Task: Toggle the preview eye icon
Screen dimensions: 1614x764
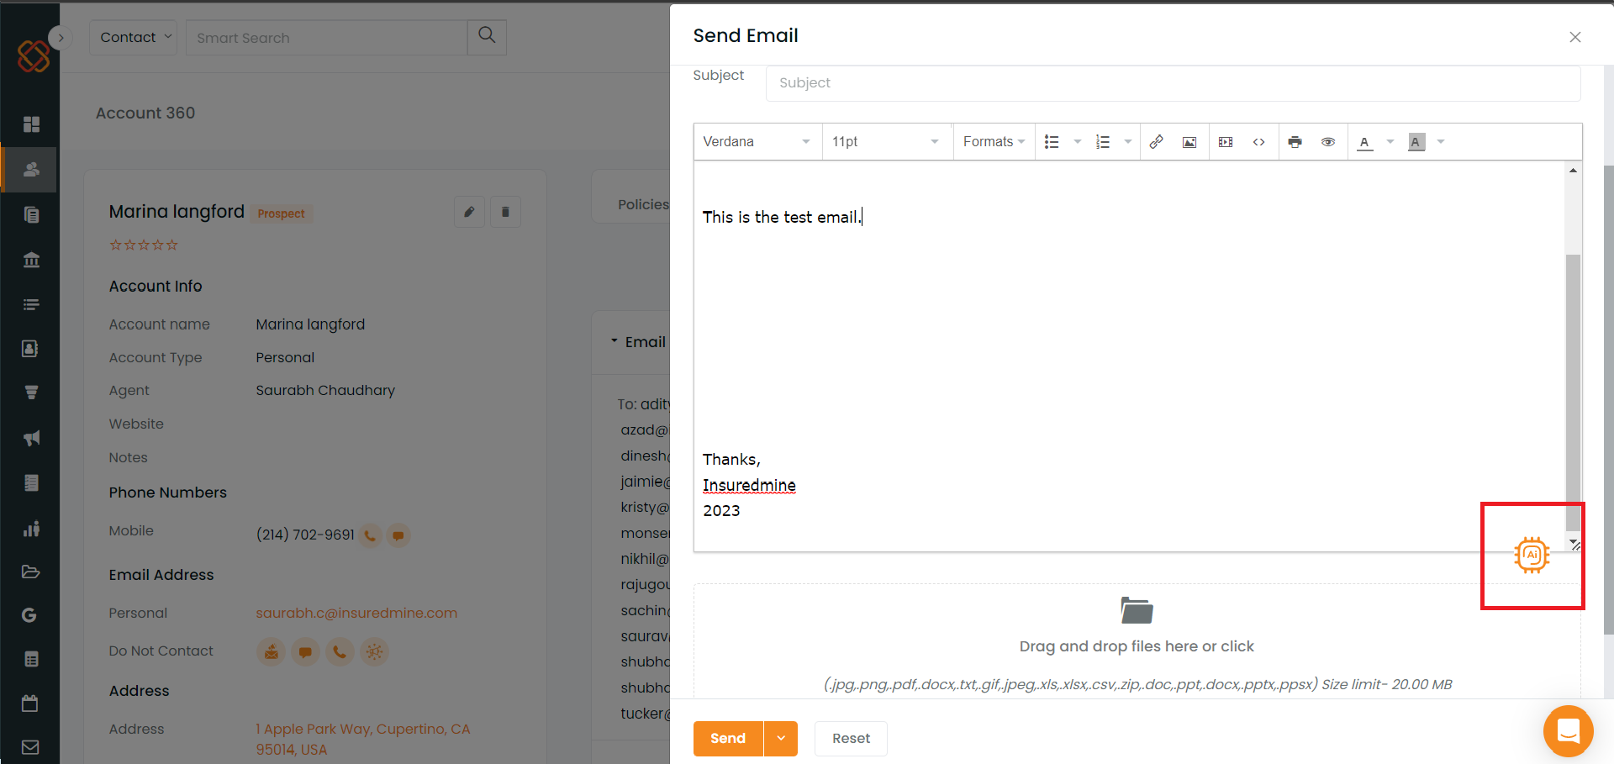Action: (1328, 142)
